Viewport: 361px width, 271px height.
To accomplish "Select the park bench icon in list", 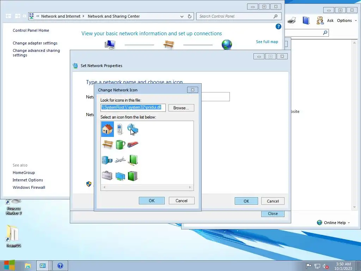I will click(x=108, y=145).
